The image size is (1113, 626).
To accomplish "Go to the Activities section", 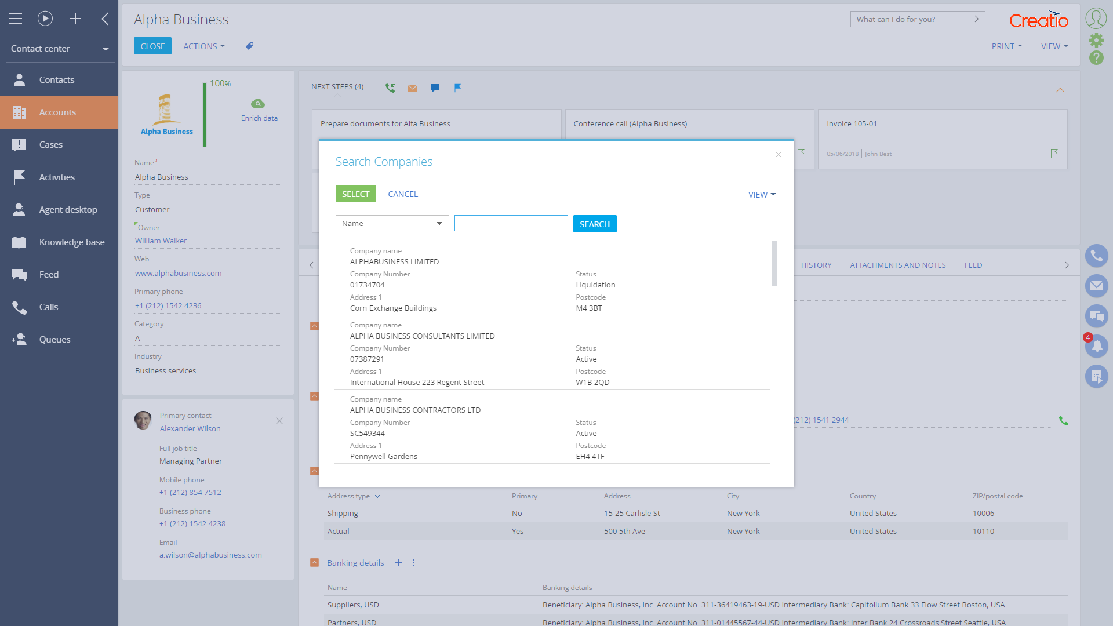I will click(x=59, y=177).
